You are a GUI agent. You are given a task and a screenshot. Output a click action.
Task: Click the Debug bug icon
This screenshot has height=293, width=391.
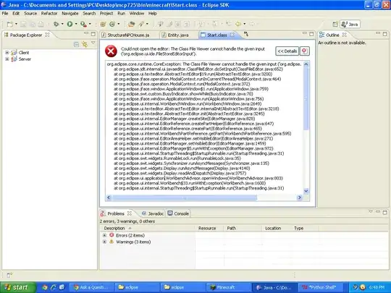[x=56, y=24]
